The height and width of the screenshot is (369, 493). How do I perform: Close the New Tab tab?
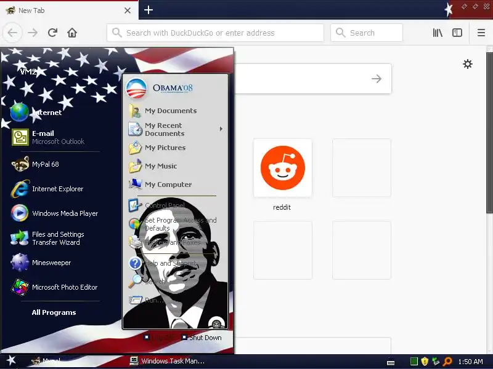128,10
